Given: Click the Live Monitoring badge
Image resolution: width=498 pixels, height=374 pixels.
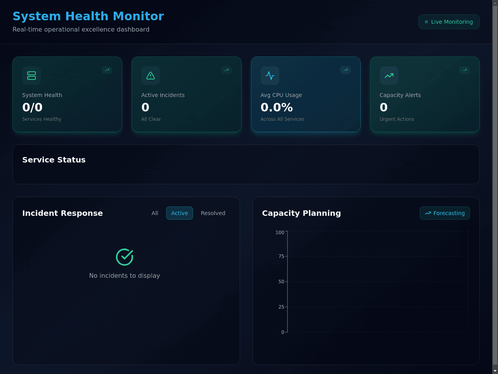Looking at the screenshot, I should (x=449, y=22).
